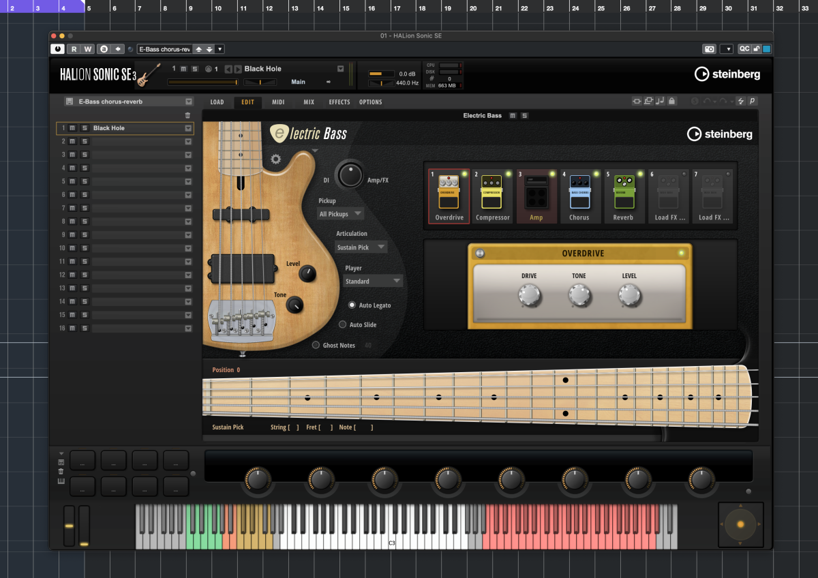Switch to the LOAD tab
Viewport: 818px width, 578px height.
tap(217, 102)
